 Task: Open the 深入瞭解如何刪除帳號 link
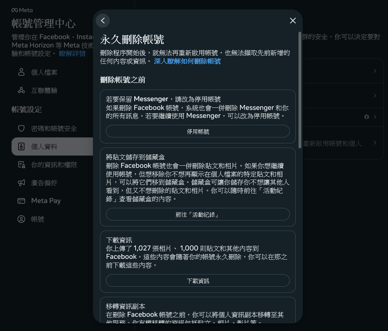(x=187, y=61)
